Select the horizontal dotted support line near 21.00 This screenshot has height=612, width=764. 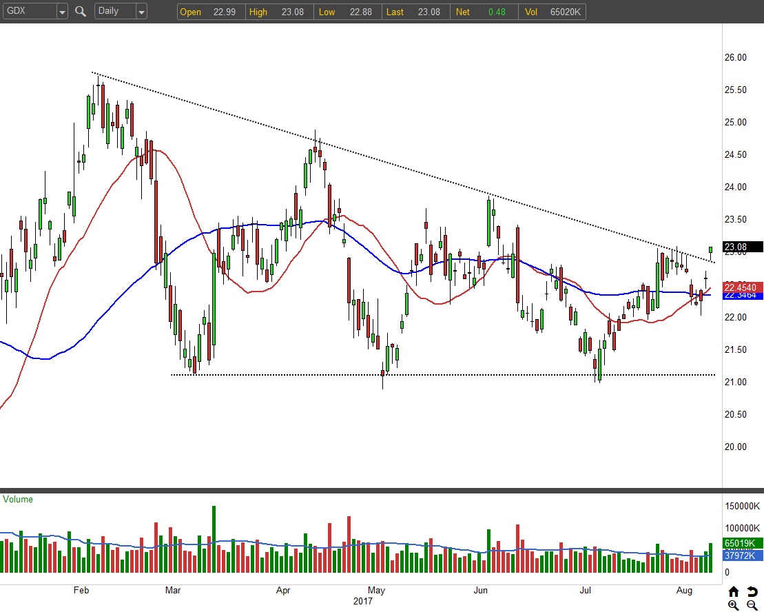click(444, 375)
